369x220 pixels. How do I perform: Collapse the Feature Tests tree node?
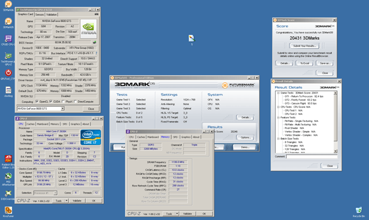click(x=278, y=117)
